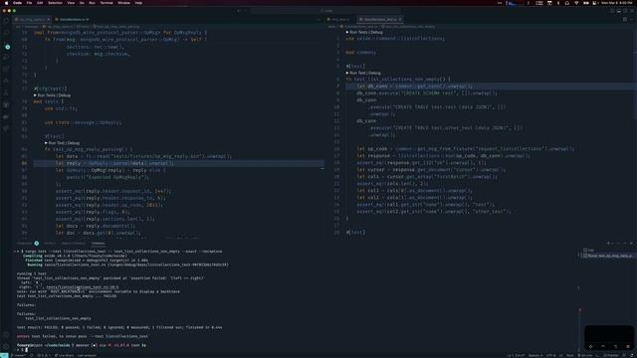
Task: Debug code lens above mod tests
Action: pyautogui.click(x=64, y=95)
